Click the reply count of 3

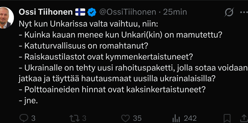33,118
